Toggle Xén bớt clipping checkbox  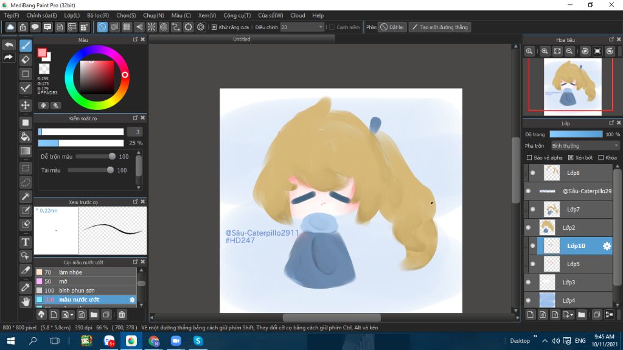[571, 157]
